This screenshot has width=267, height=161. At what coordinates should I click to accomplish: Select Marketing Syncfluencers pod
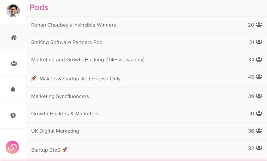click(147, 96)
